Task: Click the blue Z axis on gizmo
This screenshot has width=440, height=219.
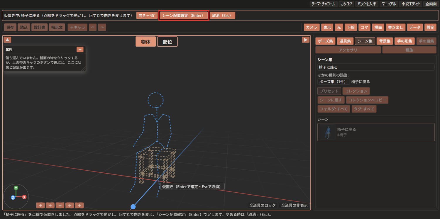Action: click(x=13, y=198)
